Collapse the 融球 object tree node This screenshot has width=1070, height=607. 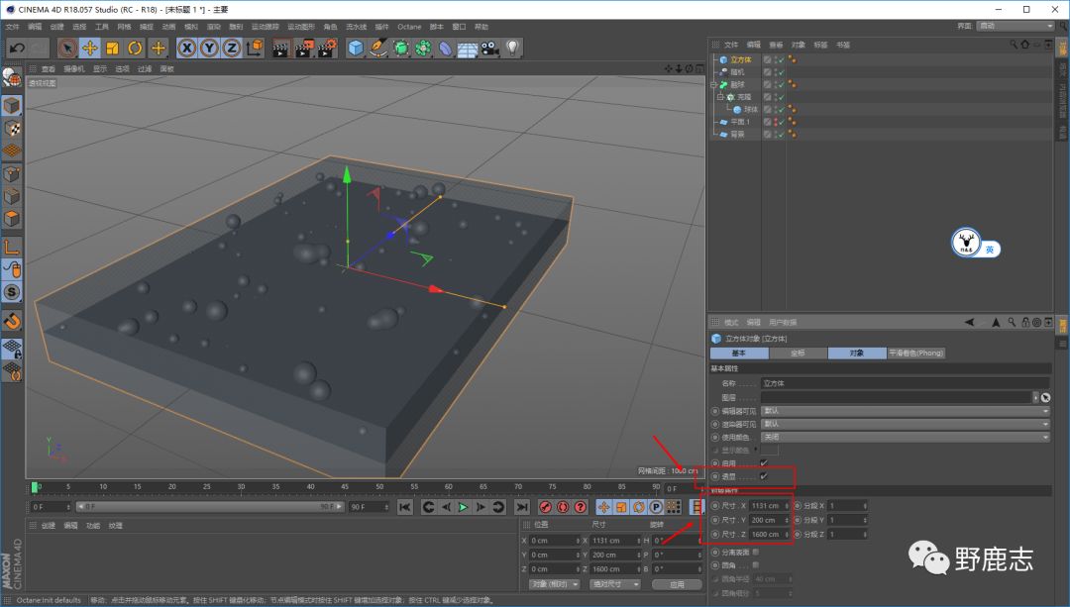tap(713, 85)
